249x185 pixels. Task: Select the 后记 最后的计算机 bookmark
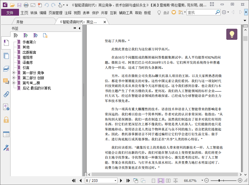click(37, 88)
